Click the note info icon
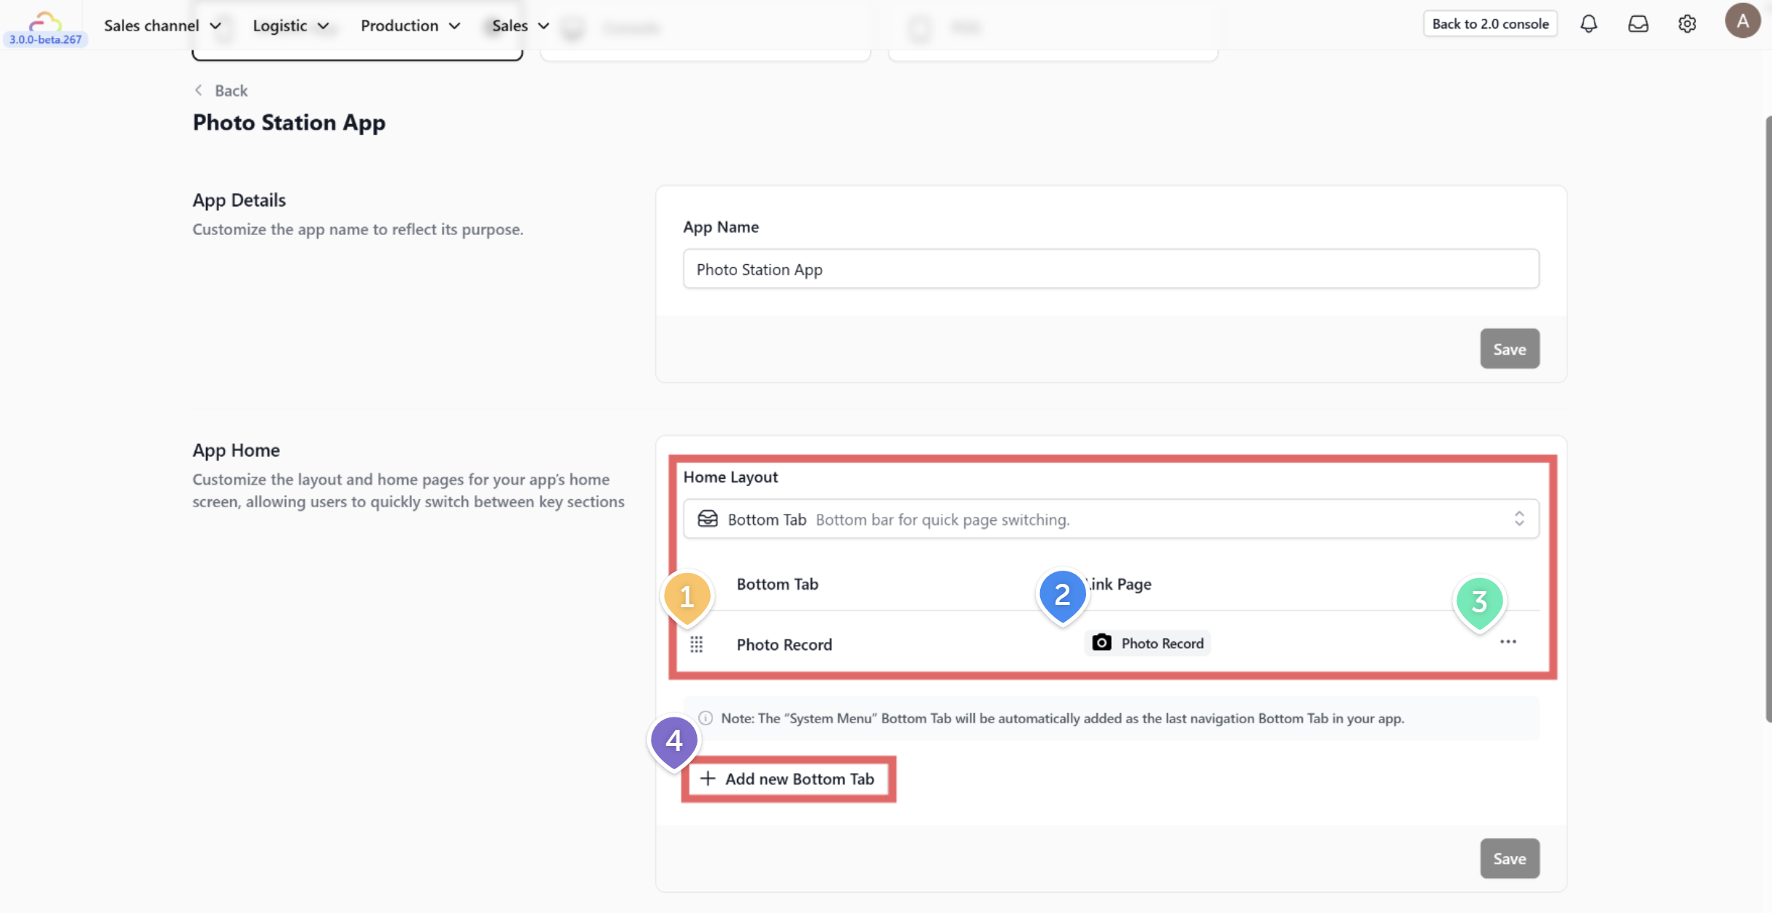Viewport: 1772px width, 913px height. 706,718
